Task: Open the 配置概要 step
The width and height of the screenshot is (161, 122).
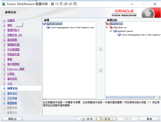Action: pyautogui.click(x=12, y=103)
